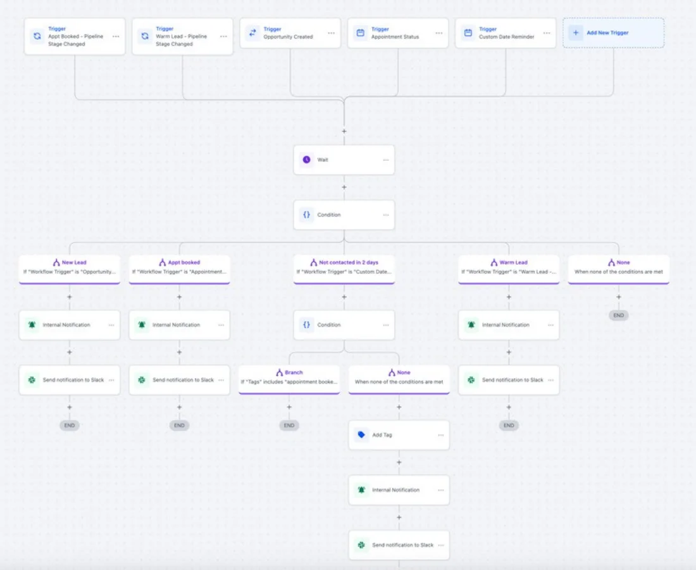
Task: Add a step between Wait and Condition
Action: click(344, 187)
